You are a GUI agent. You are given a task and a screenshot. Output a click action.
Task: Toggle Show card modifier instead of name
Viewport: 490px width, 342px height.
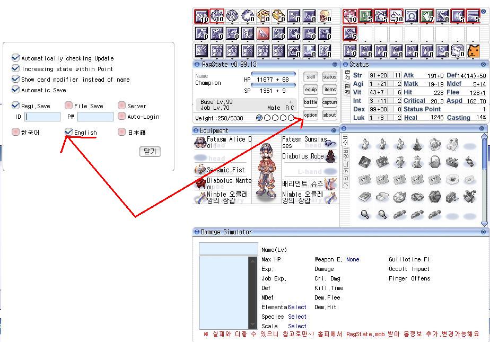tap(15, 80)
